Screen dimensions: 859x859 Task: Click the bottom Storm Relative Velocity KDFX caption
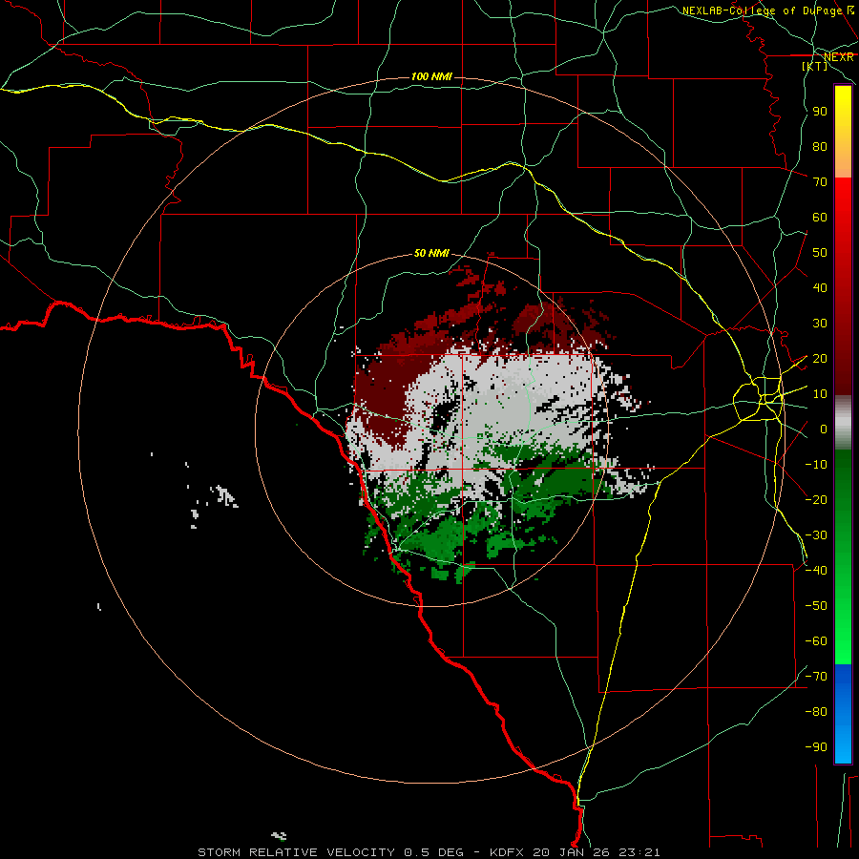pos(429,852)
